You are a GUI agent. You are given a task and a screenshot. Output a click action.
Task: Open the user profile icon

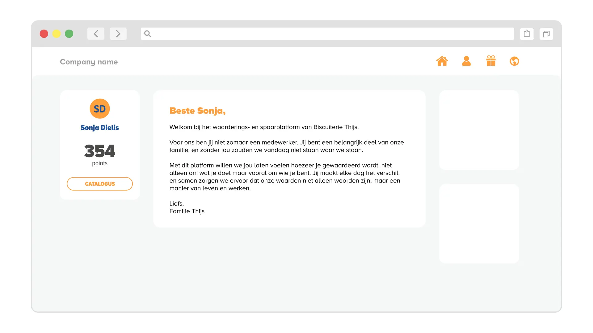(x=466, y=61)
